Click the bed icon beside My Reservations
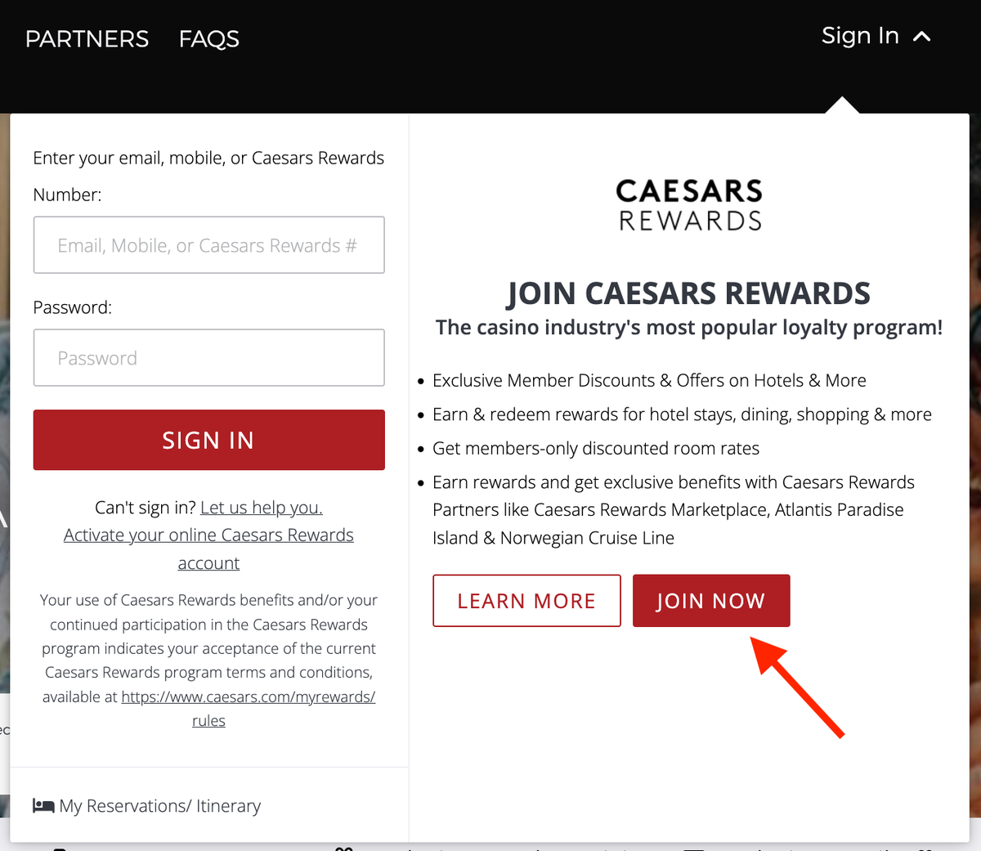 coord(43,806)
